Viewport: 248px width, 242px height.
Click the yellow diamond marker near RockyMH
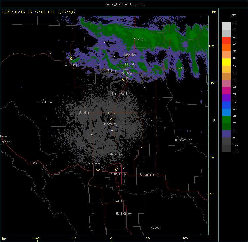[x=72, y=59]
